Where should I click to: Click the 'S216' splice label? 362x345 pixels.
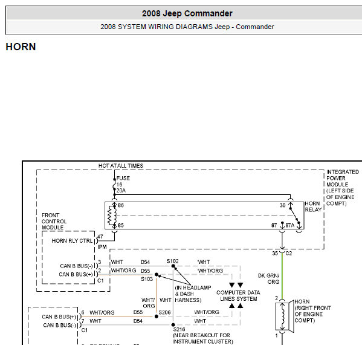coord(179,329)
